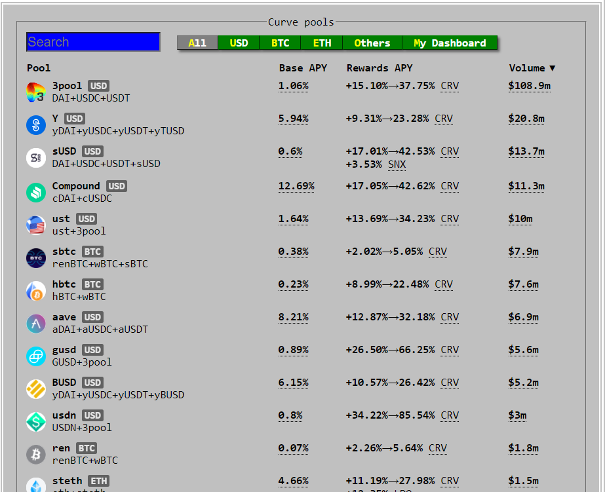
Task: Click the sbtc pool dark icon
Action: coord(36,258)
